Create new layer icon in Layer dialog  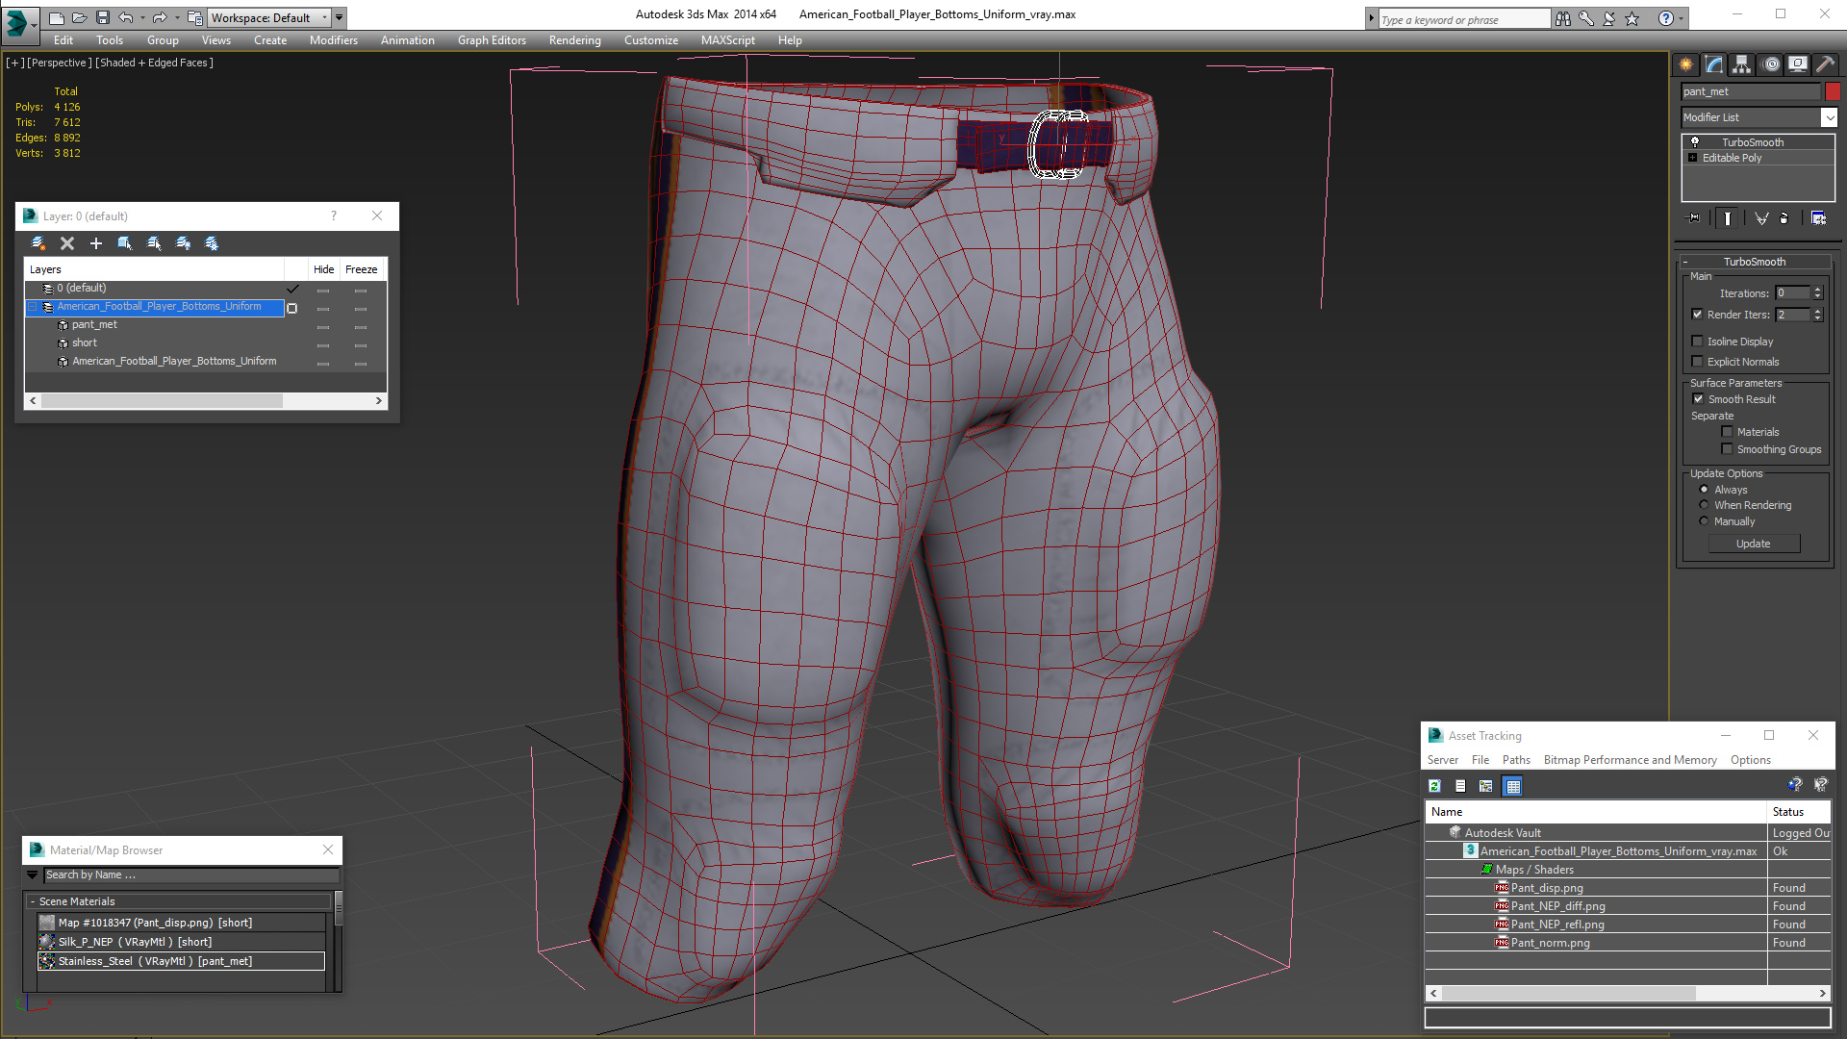click(38, 243)
